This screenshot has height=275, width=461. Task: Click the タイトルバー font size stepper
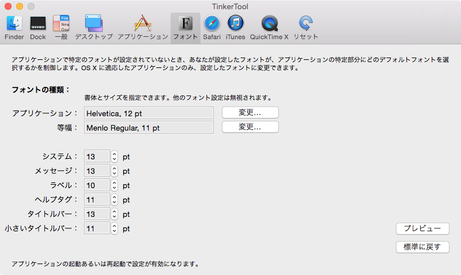pyautogui.click(x=114, y=214)
